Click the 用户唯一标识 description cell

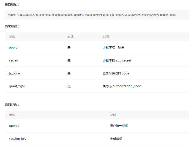[119, 126]
